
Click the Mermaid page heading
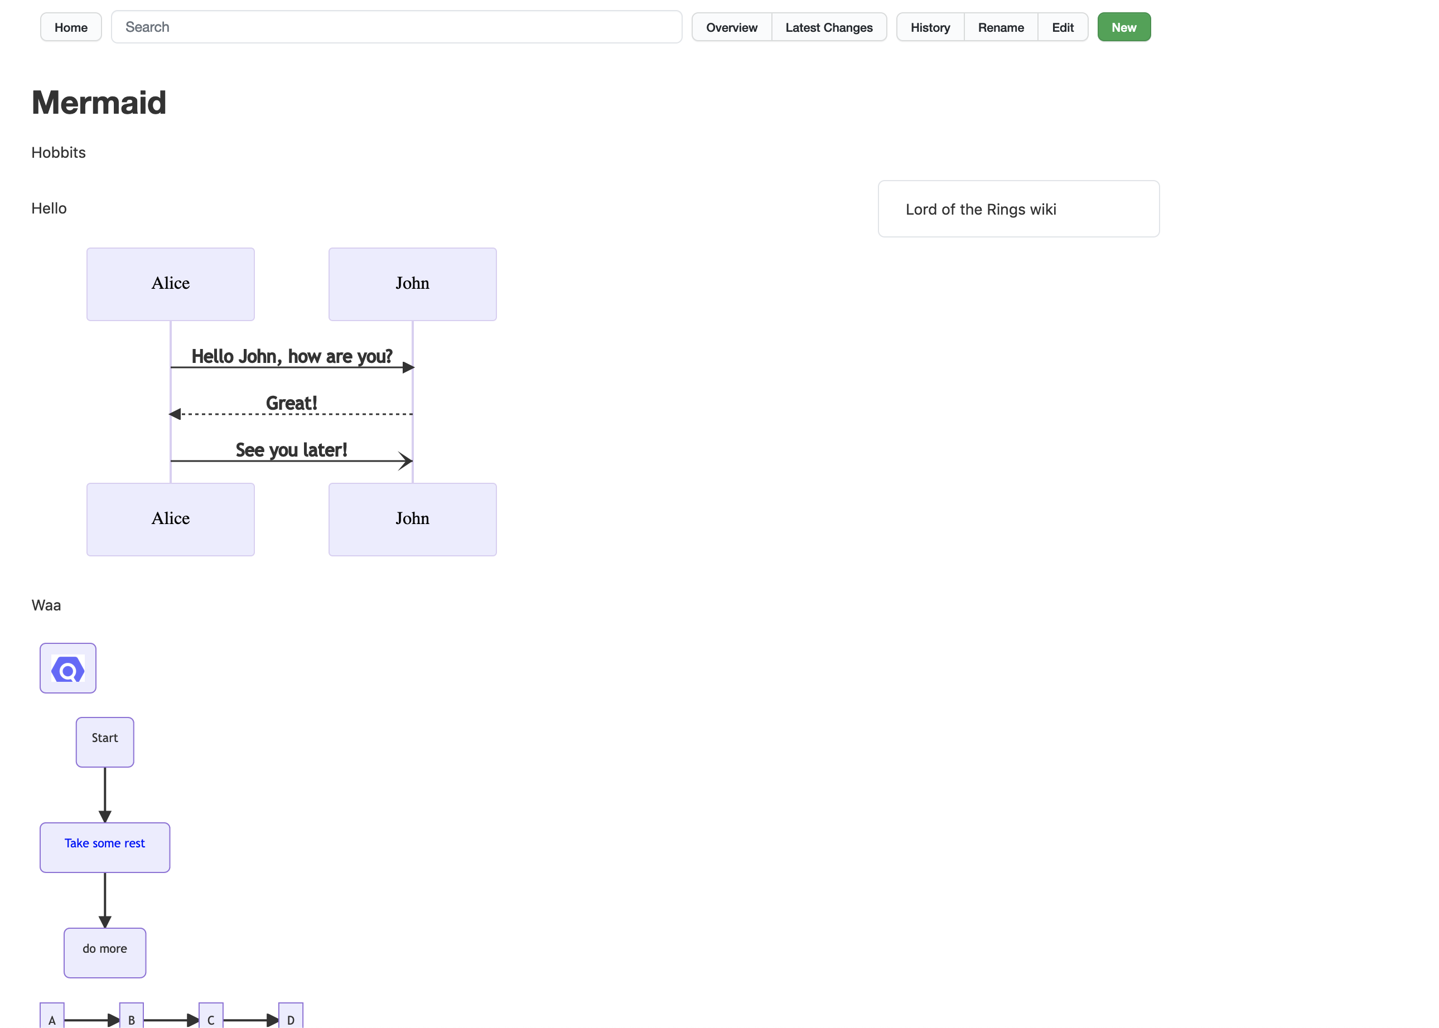click(99, 103)
